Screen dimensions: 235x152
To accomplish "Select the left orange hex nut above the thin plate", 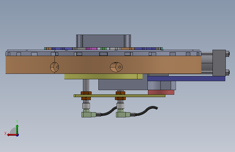I will (86, 93).
